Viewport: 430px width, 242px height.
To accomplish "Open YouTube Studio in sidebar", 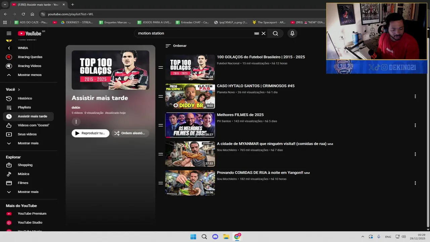I will (x=30, y=223).
